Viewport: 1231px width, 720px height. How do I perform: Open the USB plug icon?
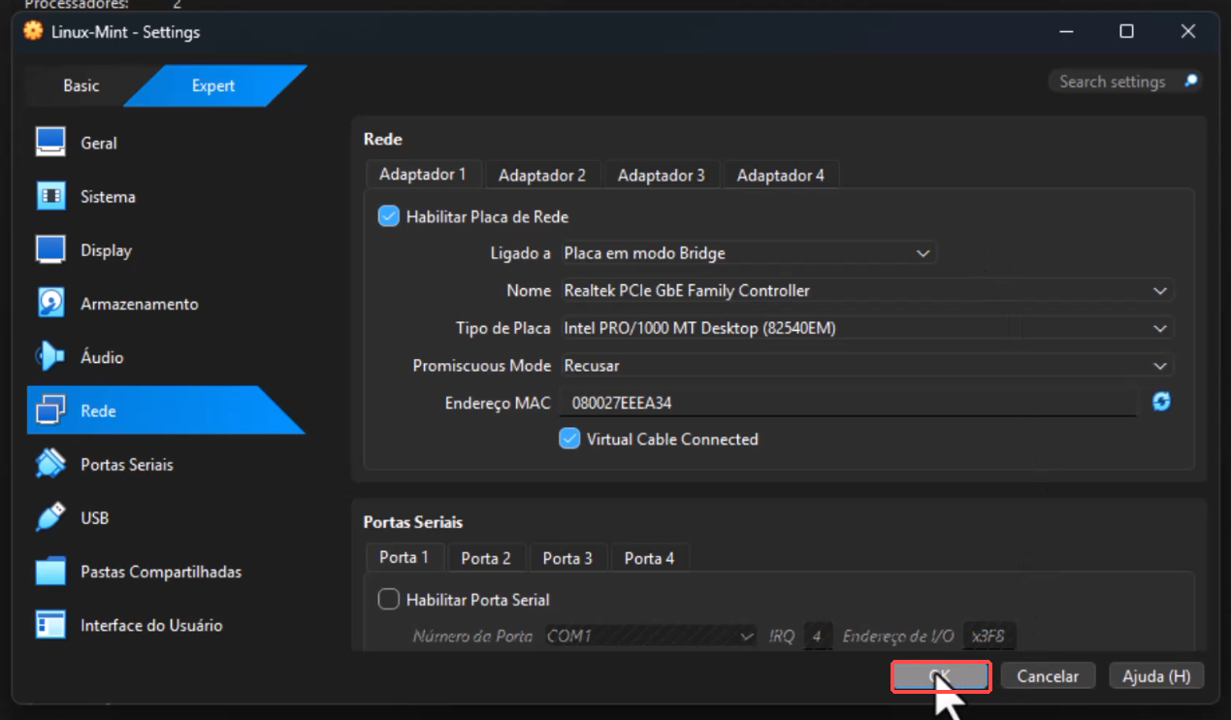pyautogui.click(x=50, y=517)
